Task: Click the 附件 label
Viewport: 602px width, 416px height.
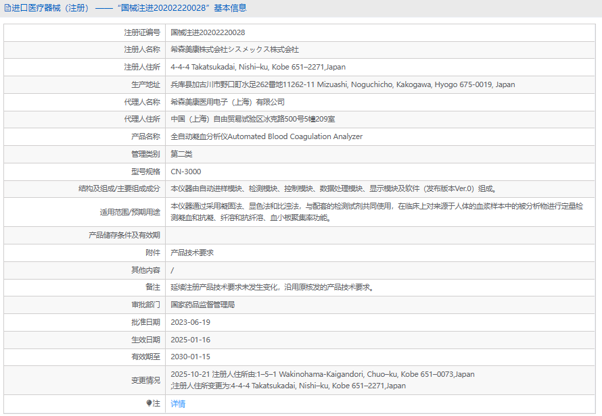Action: point(153,253)
